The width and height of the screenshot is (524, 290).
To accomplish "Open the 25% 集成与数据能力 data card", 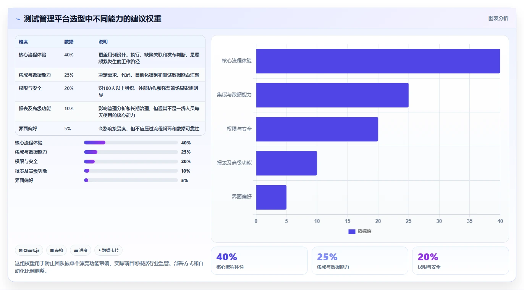I will point(360,261).
